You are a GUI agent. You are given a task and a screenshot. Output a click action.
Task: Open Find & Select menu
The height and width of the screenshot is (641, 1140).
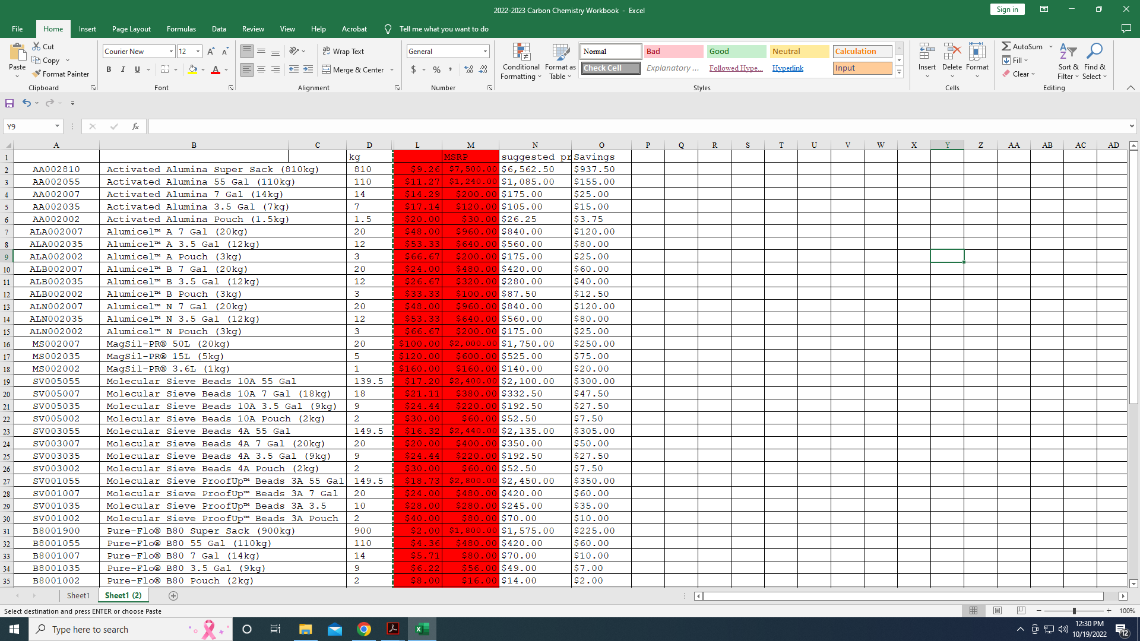pyautogui.click(x=1094, y=61)
